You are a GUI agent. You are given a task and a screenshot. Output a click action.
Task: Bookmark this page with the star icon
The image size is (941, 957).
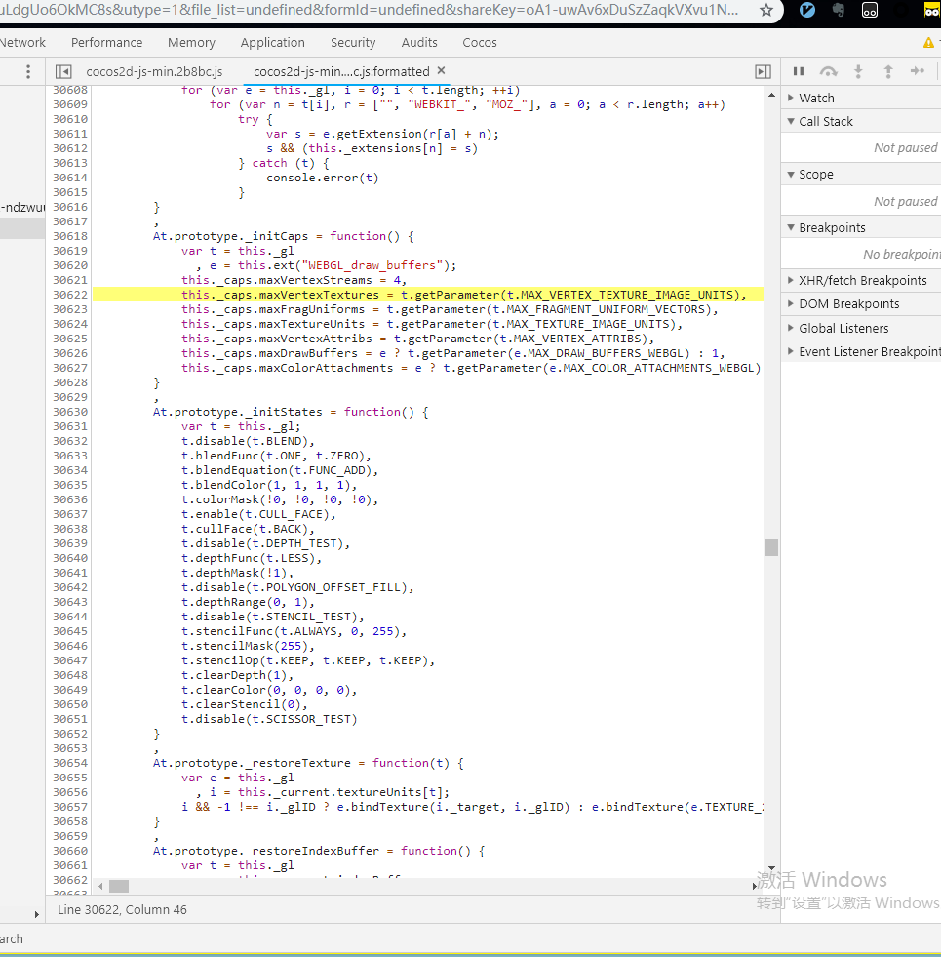765,10
